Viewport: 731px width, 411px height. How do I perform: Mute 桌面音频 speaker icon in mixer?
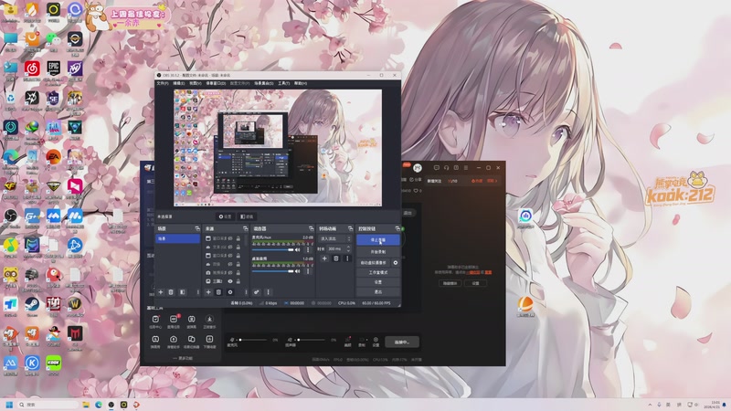[298, 271]
